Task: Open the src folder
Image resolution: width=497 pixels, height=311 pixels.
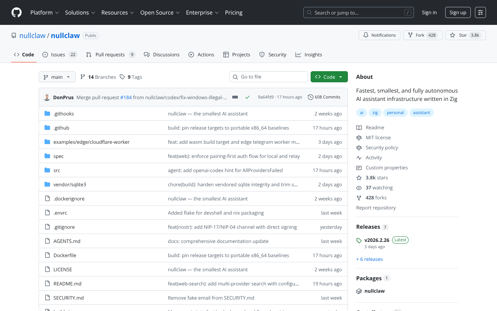Action: 57,170
